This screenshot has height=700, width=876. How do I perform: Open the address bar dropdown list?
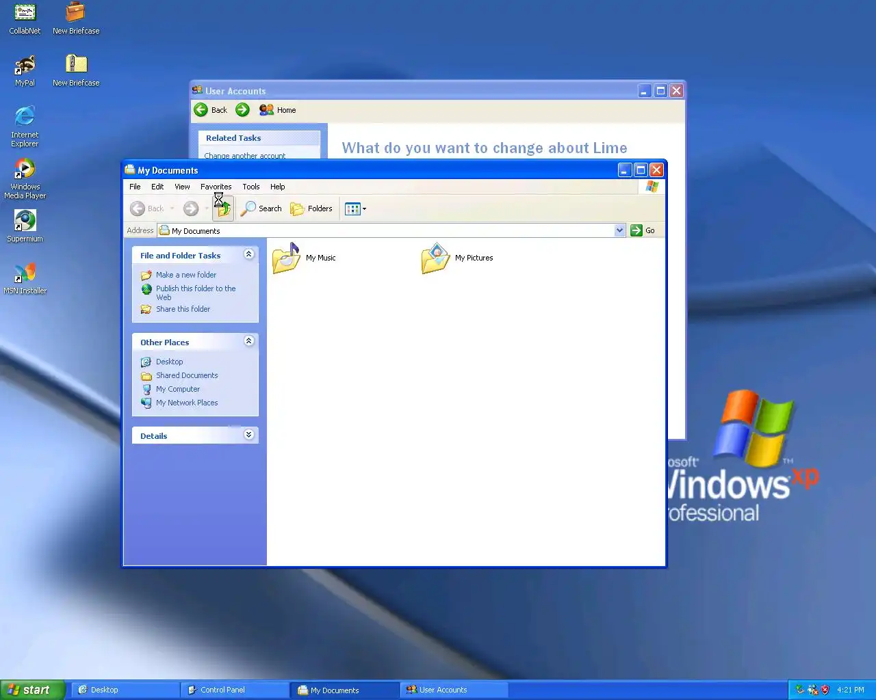pyautogui.click(x=619, y=230)
